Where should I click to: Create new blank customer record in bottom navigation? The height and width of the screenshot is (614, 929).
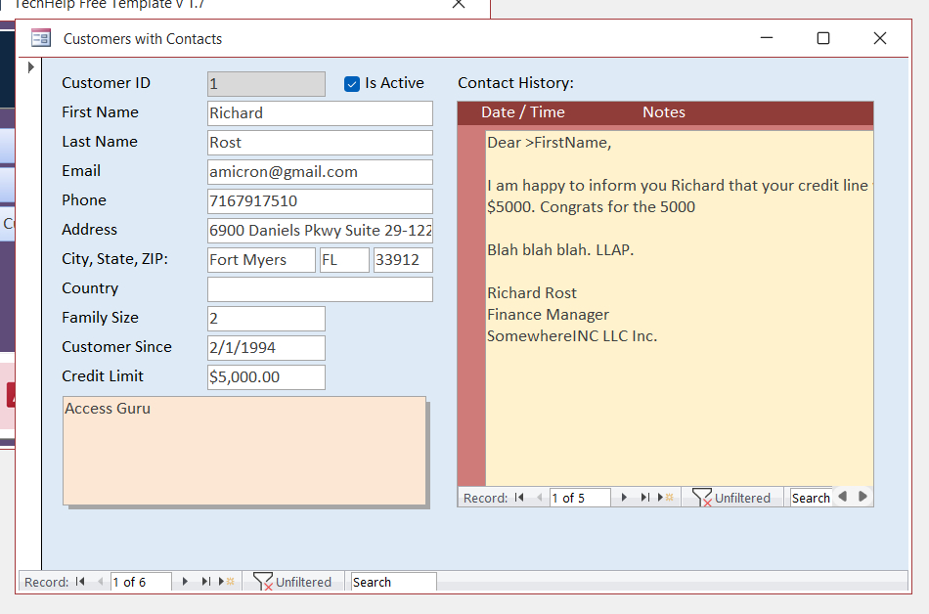pyautogui.click(x=228, y=582)
